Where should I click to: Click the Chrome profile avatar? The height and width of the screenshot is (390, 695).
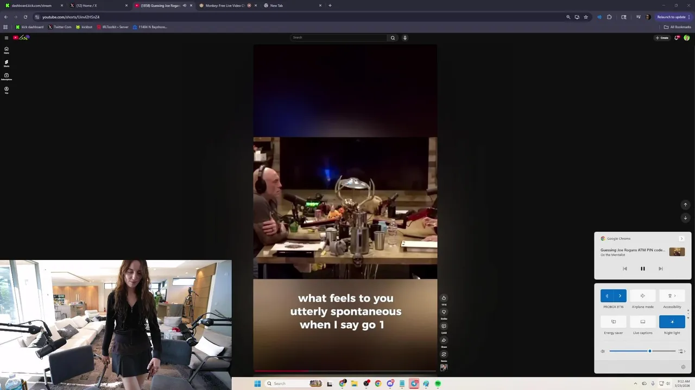coord(648,17)
